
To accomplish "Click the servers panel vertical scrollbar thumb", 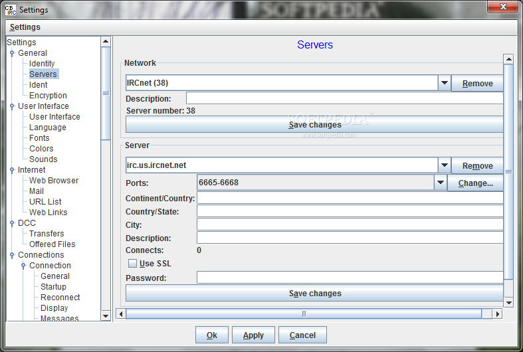I will [508, 171].
